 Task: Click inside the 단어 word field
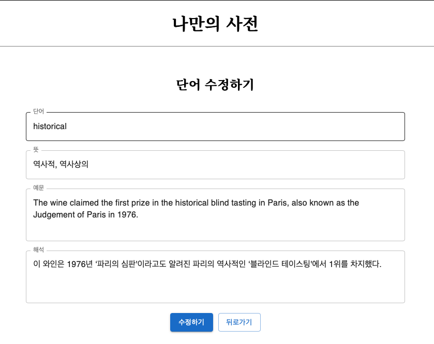click(x=207, y=126)
